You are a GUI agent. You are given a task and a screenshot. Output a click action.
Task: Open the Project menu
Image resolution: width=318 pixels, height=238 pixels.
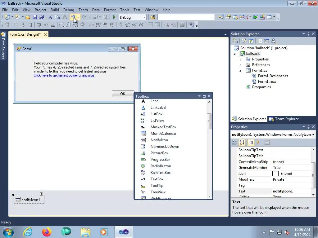coord(40,10)
